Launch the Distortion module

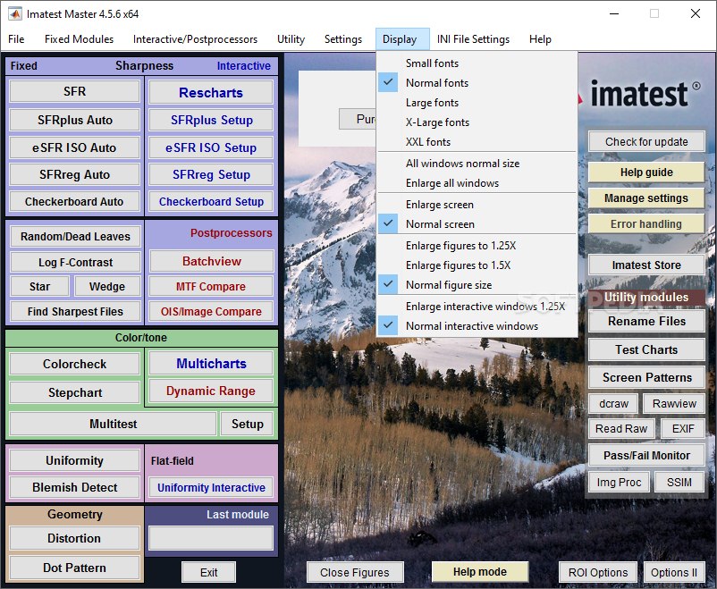tap(74, 538)
